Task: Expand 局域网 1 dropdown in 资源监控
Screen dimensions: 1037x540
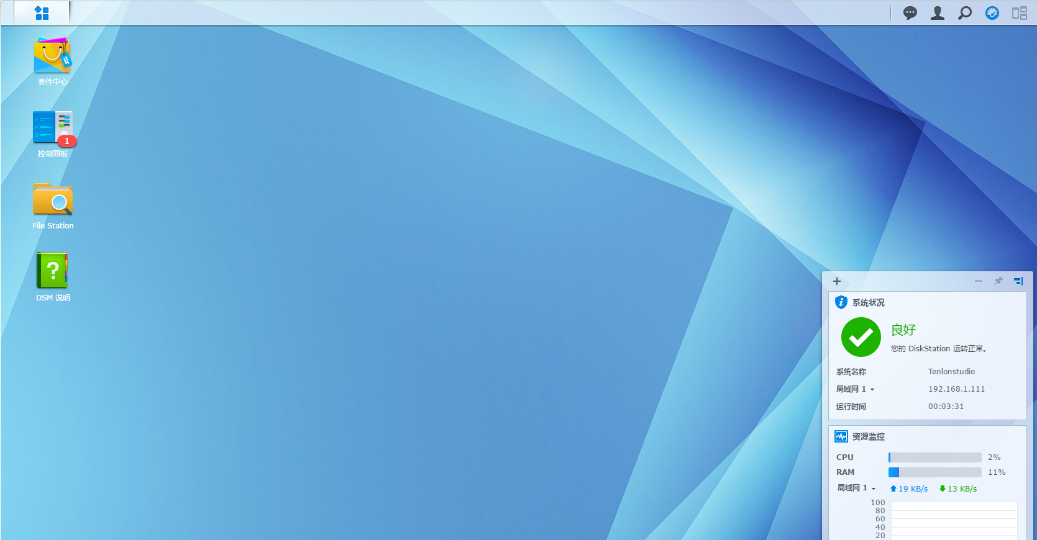Action: (873, 488)
